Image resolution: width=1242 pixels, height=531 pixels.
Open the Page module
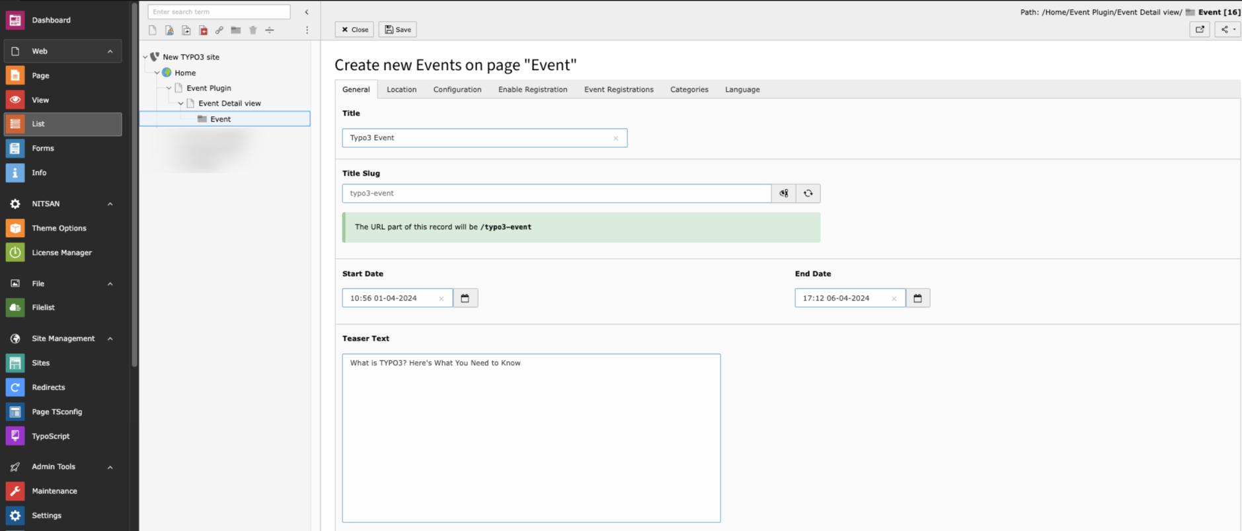(x=63, y=75)
